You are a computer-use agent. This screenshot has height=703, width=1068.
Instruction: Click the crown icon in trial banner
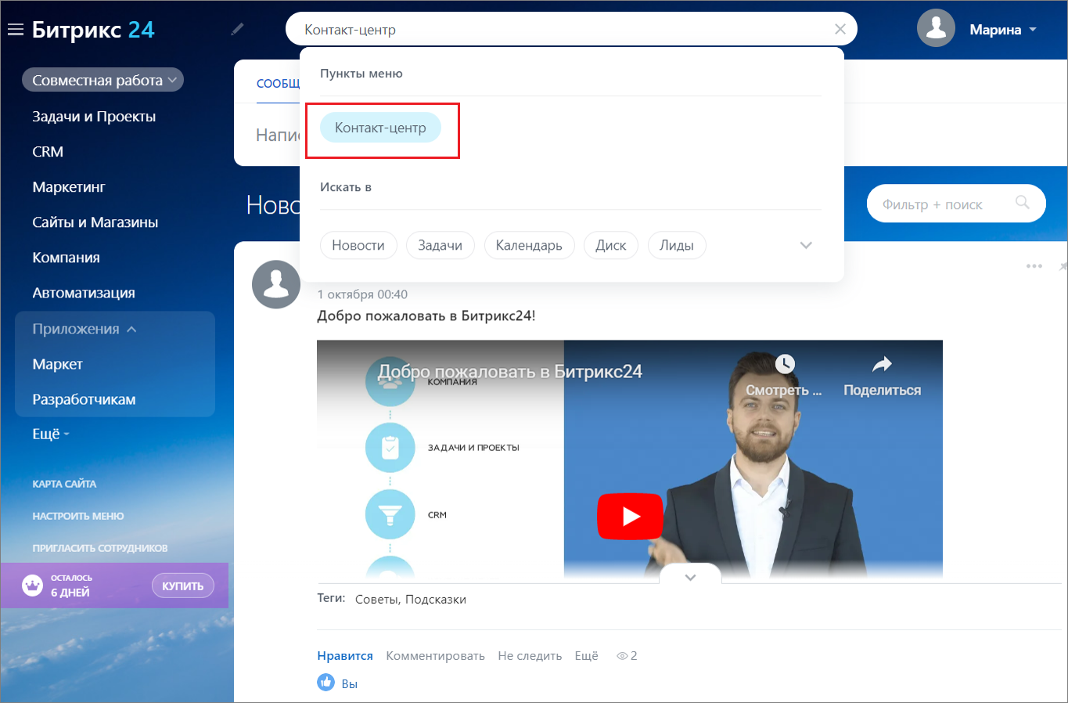[x=32, y=586]
